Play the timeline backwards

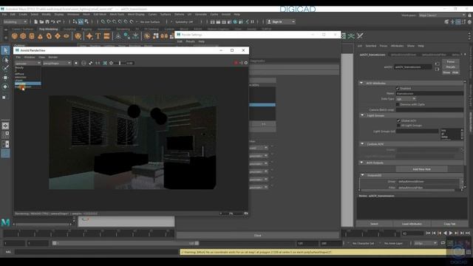[x=445, y=233]
